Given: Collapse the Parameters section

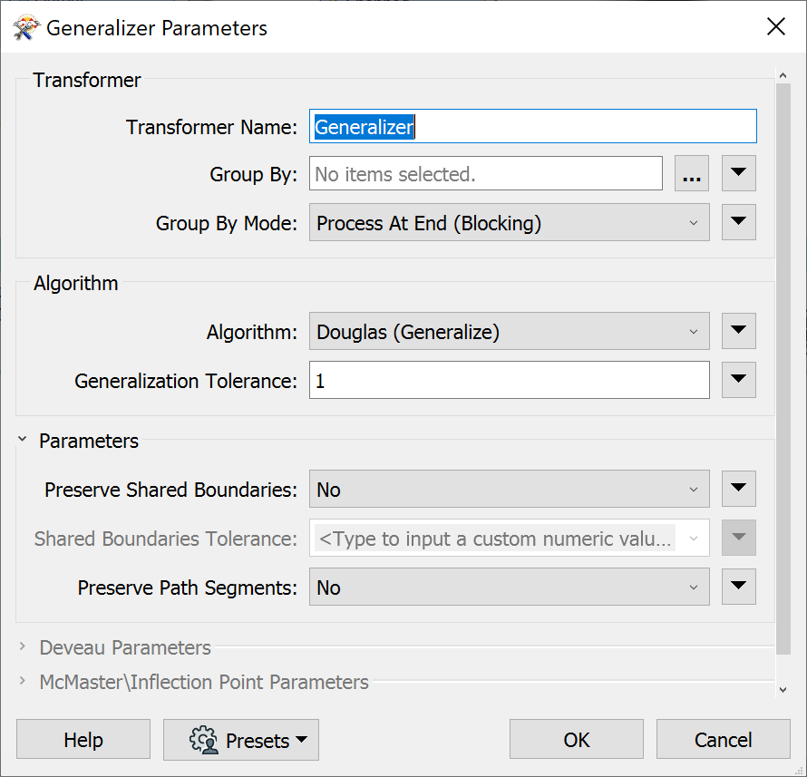Looking at the screenshot, I should 22,440.
